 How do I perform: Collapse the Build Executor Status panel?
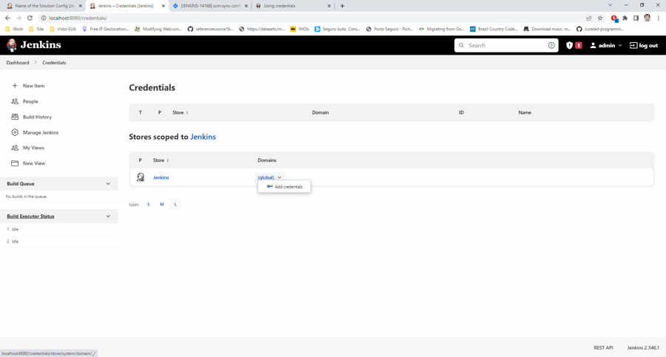tap(108, 217)
